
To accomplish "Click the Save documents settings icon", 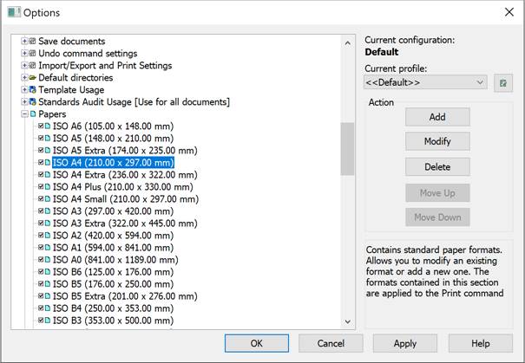I will 33,42.
